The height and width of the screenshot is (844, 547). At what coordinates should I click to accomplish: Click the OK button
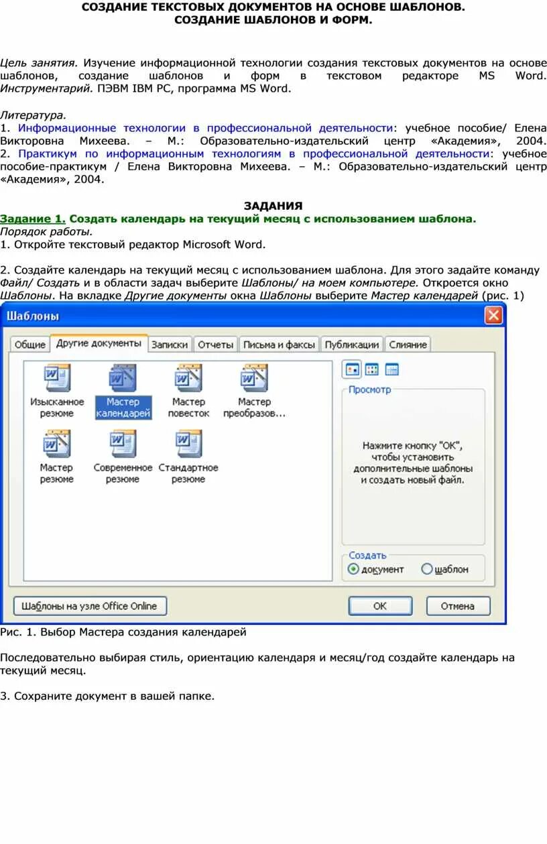(379, 606)
